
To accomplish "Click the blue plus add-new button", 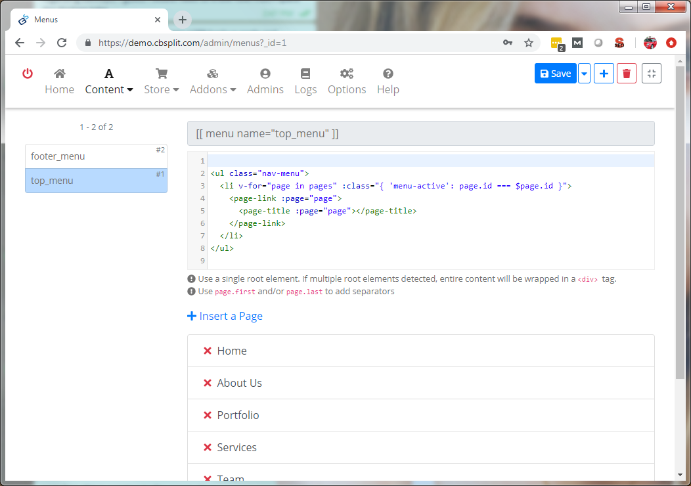I will 604,74.
